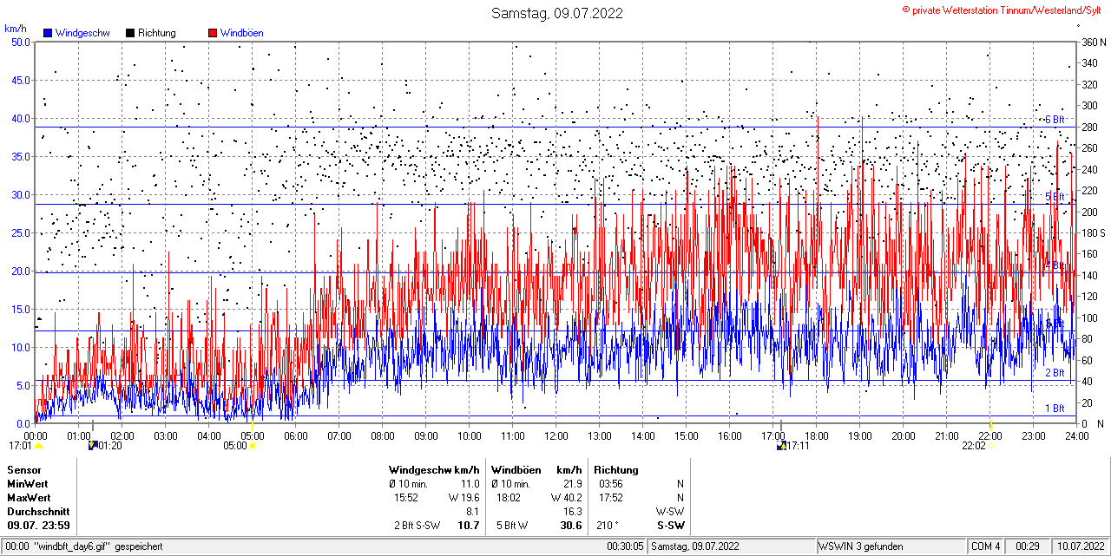This screenshot has width=1111, height=556.
Task: Click the Sensor row header
Action: click(x=24, y=470)
